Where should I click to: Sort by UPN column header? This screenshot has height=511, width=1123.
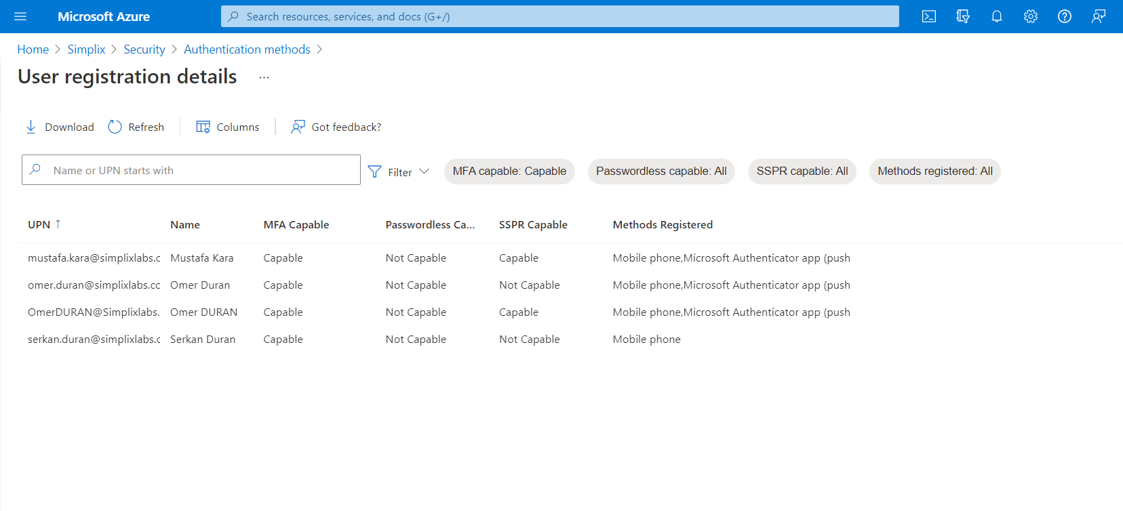point(39,224)
